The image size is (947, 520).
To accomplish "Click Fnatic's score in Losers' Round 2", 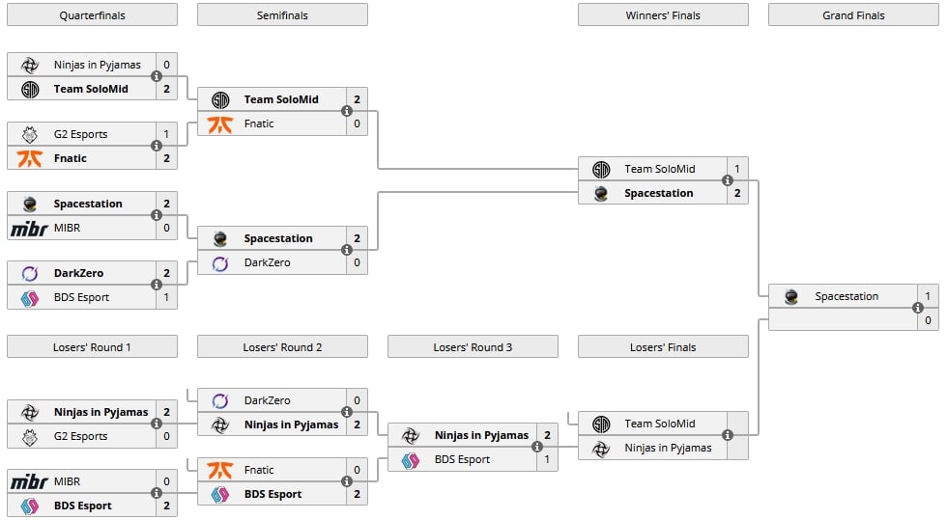I will [x=357, y=470].
